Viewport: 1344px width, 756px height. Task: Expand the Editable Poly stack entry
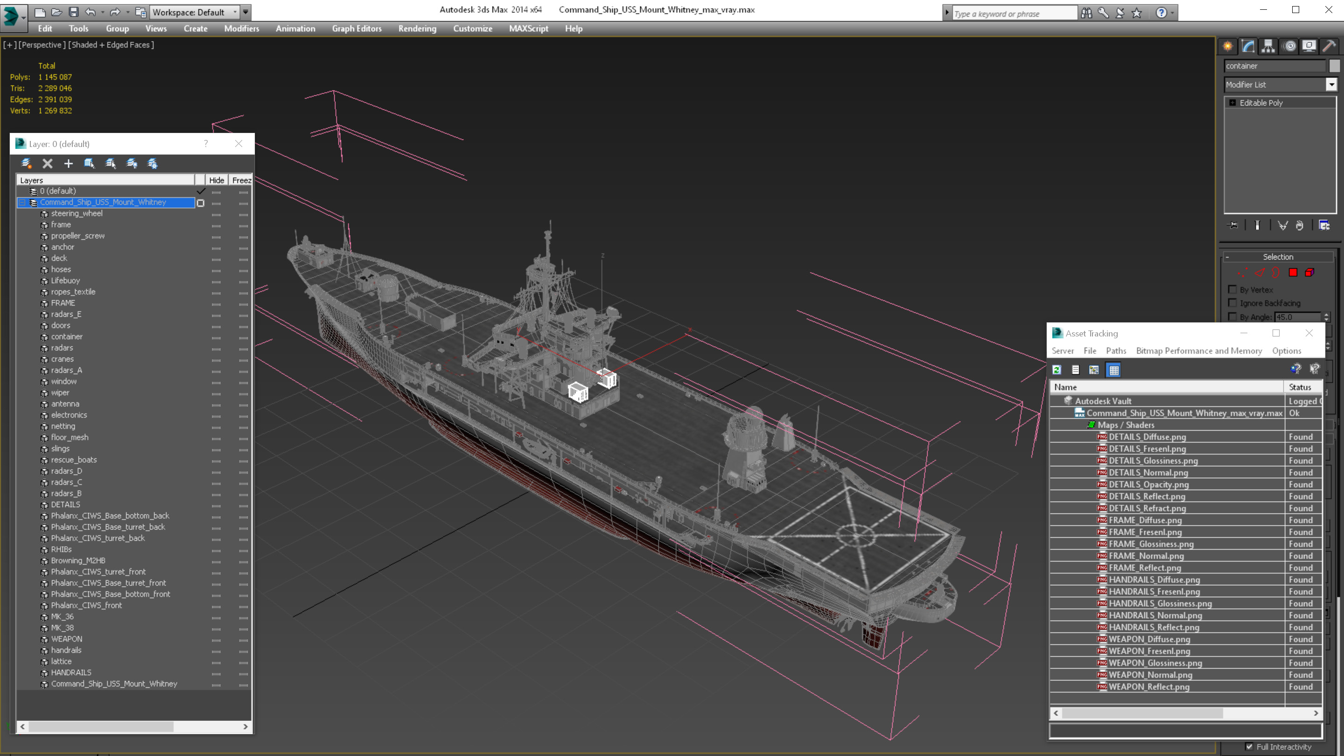click(1232, 103)
